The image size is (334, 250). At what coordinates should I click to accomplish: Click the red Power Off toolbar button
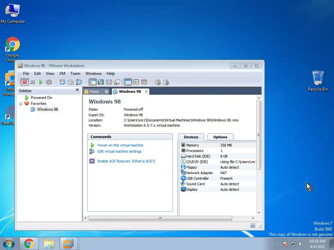click(x=24, y=82)
